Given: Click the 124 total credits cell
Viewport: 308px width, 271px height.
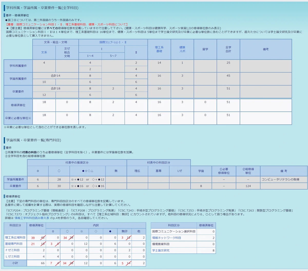Looking at the screenshot, I should click(x=248, y=186).
